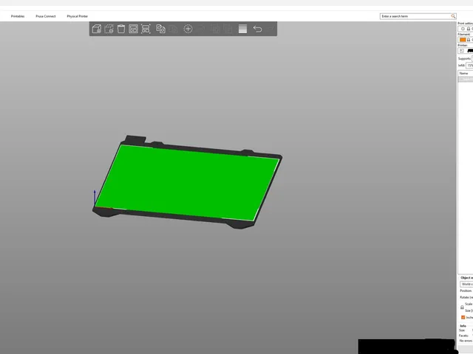Open the Supports dropdown

tap(472, 58)
